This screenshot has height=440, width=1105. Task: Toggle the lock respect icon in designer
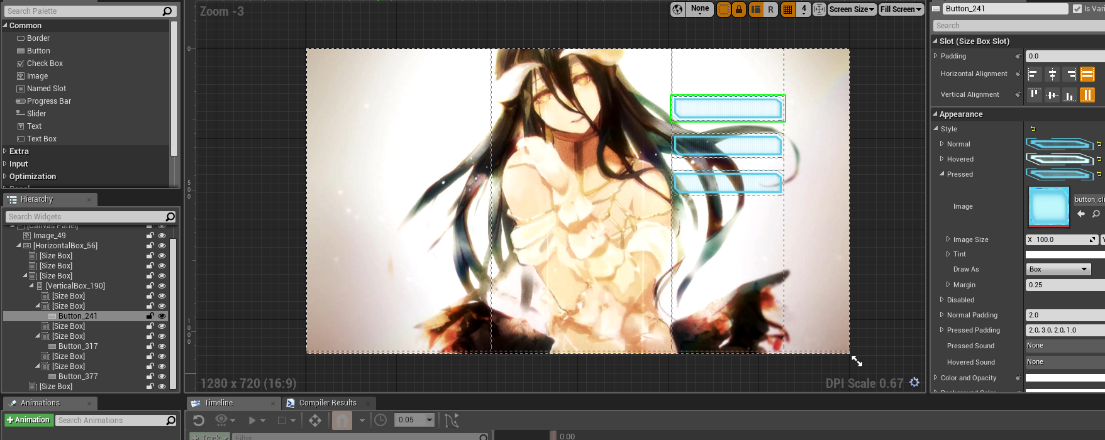pos(739,9)
